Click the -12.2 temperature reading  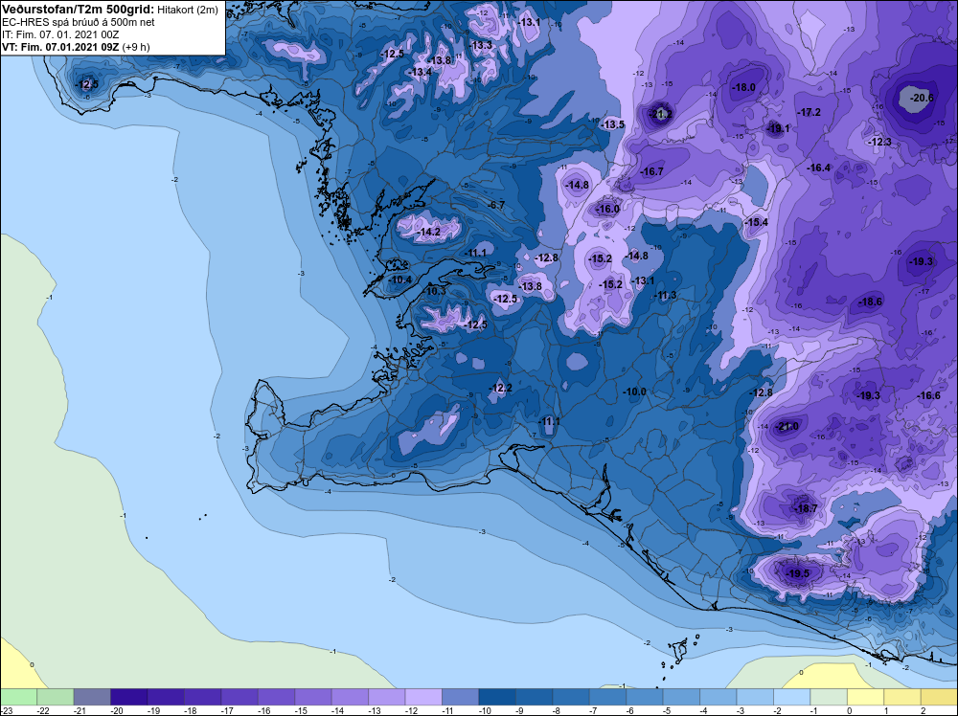500,388
